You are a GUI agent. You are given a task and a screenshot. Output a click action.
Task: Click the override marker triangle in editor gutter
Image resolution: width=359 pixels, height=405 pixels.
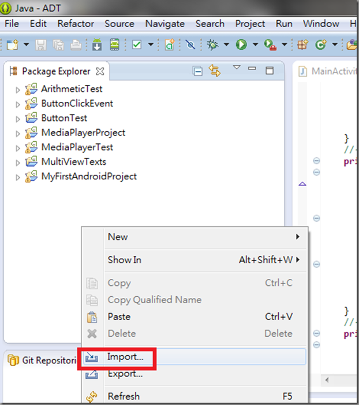click(x=302, y=183)
